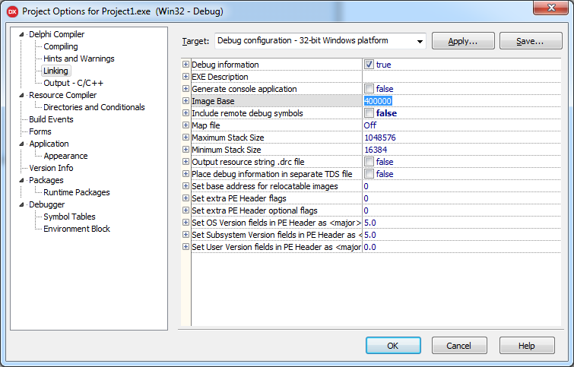Open Output - C/C++ options

[x=73, y=83]
